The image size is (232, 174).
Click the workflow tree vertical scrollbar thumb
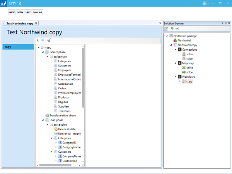pos(83,78)
